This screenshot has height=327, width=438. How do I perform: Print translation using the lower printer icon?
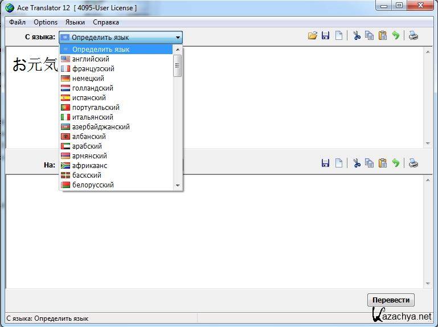click(x=414, y=163)
